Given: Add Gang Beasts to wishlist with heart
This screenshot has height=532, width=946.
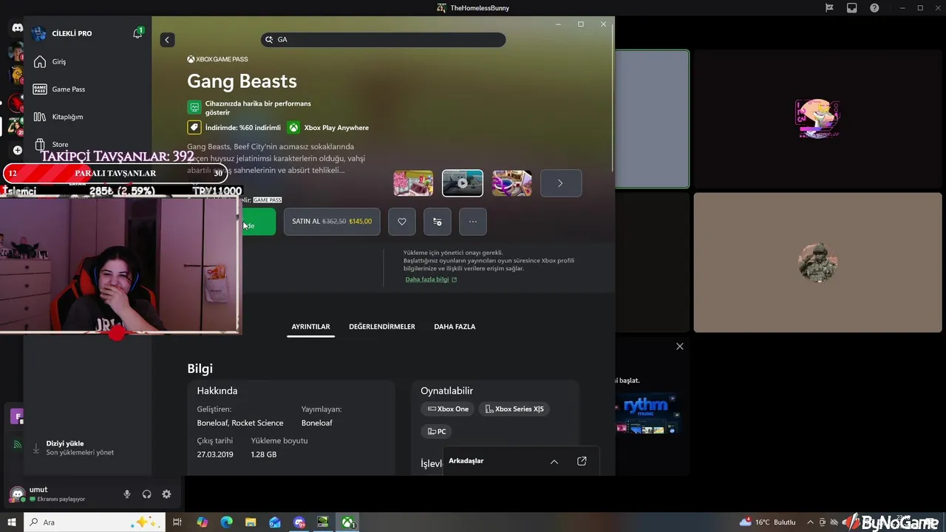Looking at the screenshot, I should point(402,222).
